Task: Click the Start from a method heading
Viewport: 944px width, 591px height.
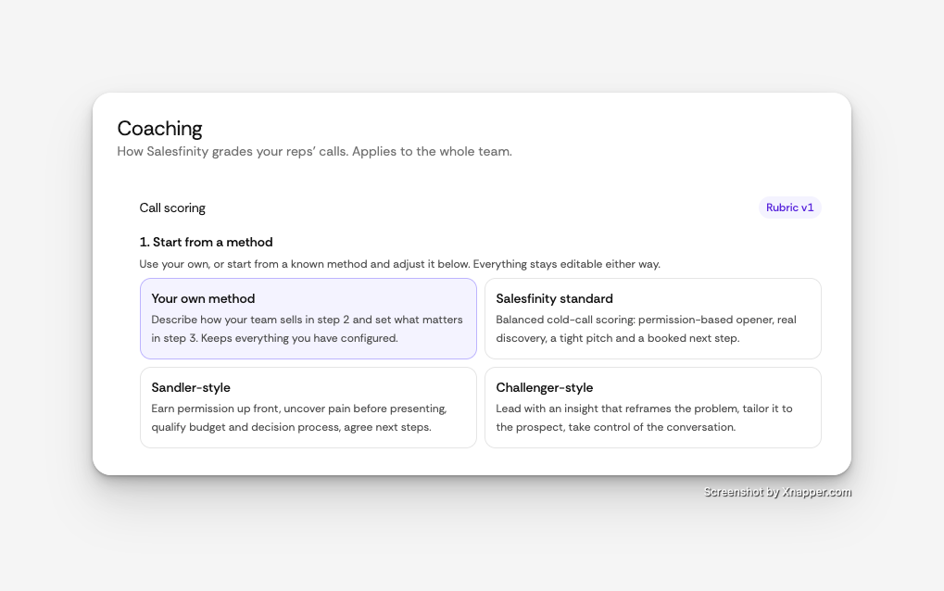Action: click(x=206, y=242)
